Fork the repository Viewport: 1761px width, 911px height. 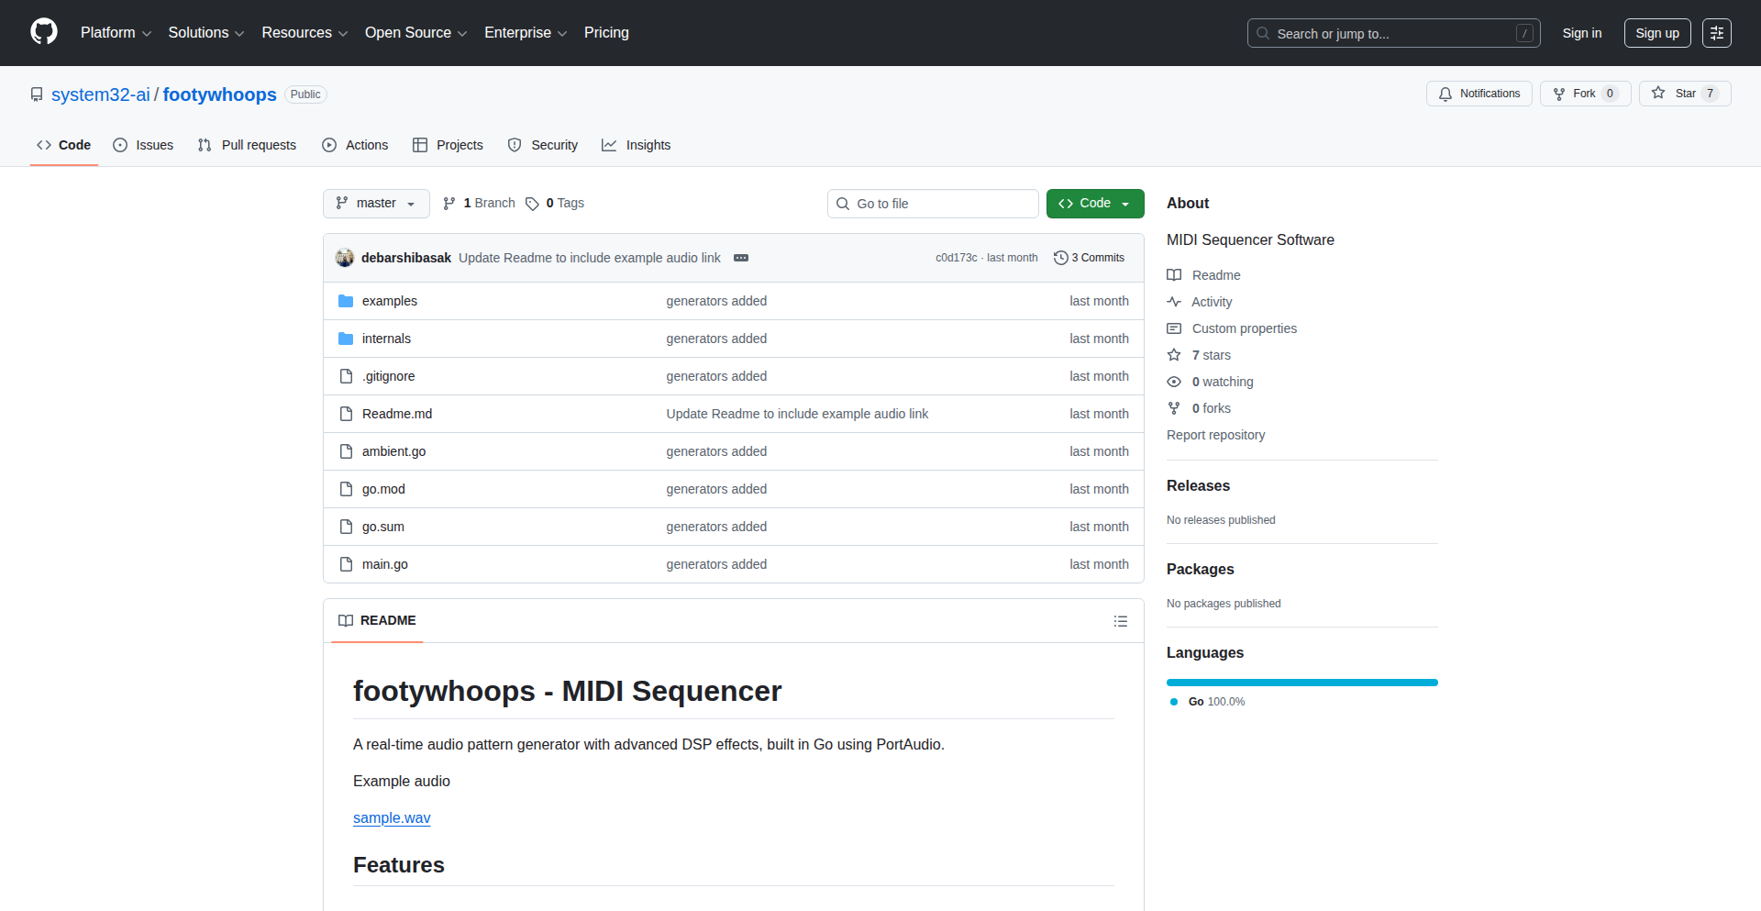(1584, 94)
